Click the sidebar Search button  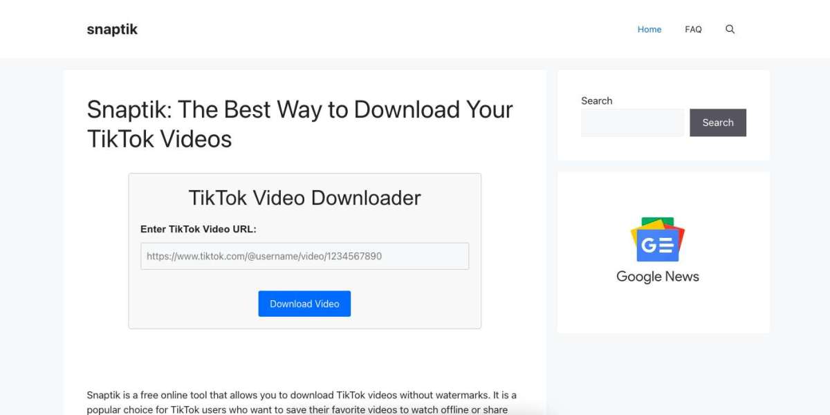pos(718,122)
